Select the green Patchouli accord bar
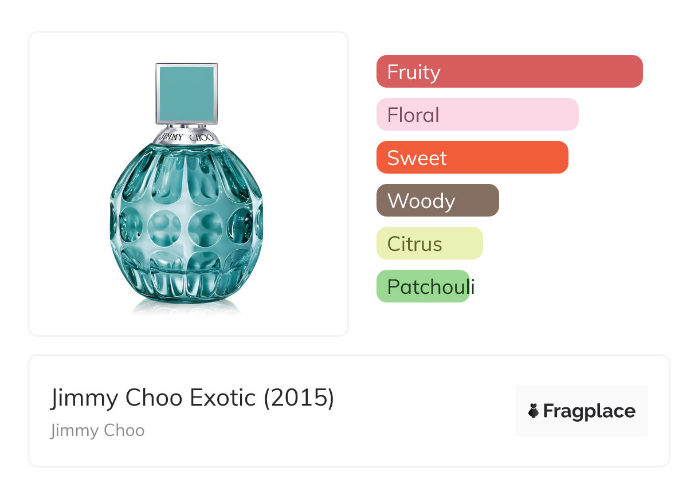The image size is (698, 495). tap(423, 286)
